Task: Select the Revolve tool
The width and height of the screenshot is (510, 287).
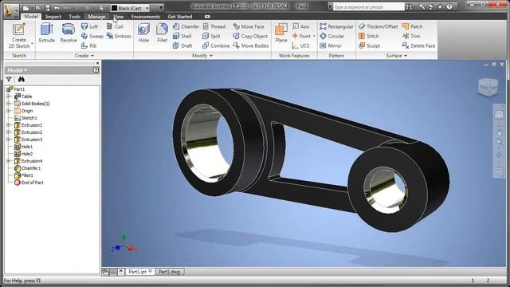Action: point(69,33)
